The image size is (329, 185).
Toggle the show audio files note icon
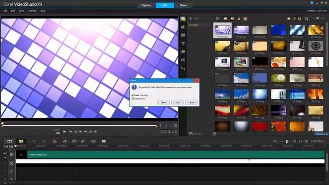click(x=239, y=18)
